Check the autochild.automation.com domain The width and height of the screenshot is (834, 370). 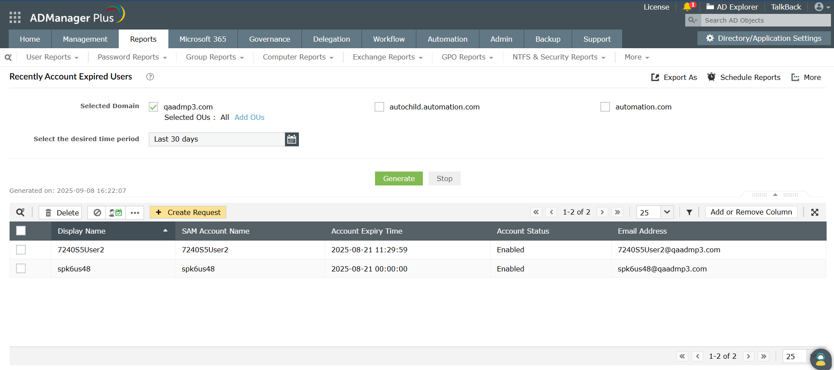click(379, 107)
